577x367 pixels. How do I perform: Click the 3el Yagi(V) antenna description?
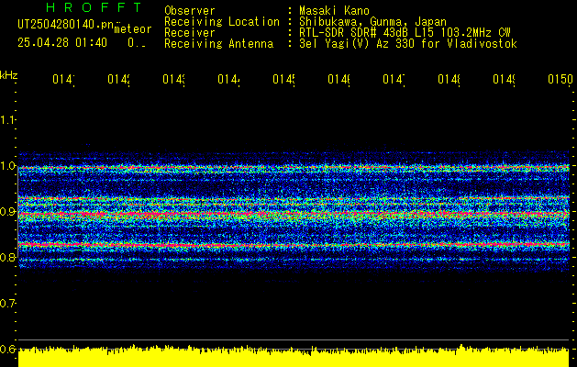pyautogui.click(x=408, y=44)
